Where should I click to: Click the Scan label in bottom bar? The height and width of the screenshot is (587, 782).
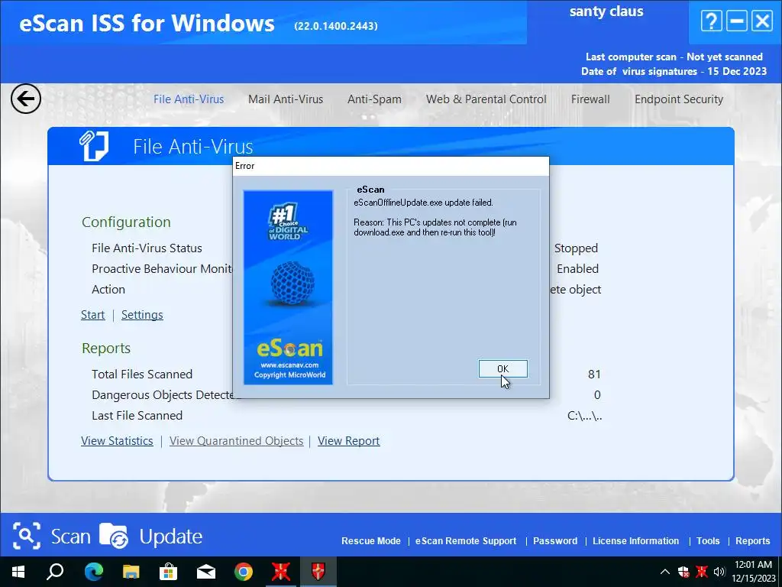71,537
